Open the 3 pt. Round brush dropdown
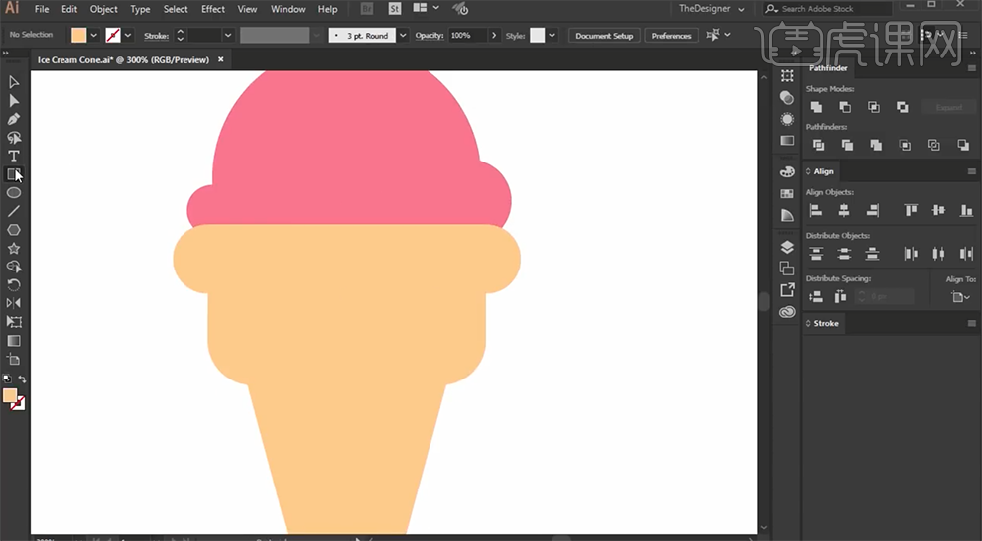Image resolution: width=982 pixels, height=541 pixels. coord(402,35)
